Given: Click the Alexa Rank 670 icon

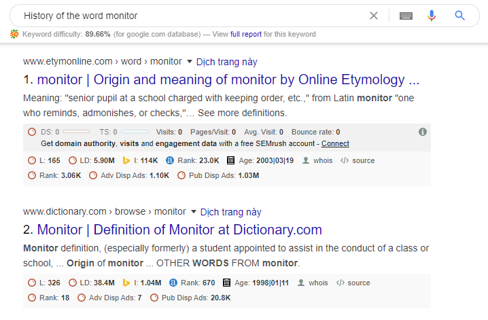Looking at the screenshot, I should tap(173, 283).
